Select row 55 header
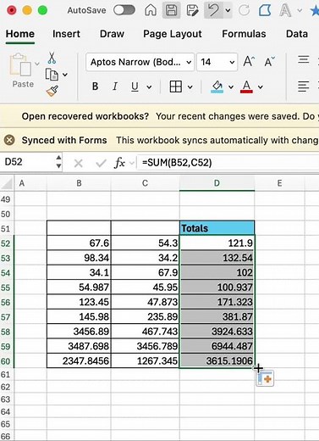 6,287
